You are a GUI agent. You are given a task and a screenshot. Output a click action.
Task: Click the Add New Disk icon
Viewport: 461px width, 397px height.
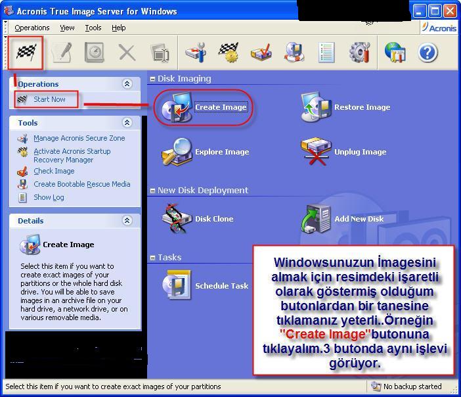316,219
